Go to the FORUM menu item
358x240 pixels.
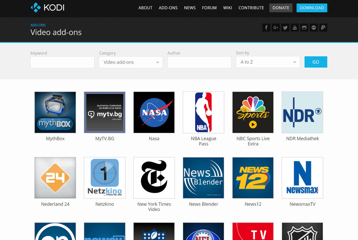(x=209, y=8)
